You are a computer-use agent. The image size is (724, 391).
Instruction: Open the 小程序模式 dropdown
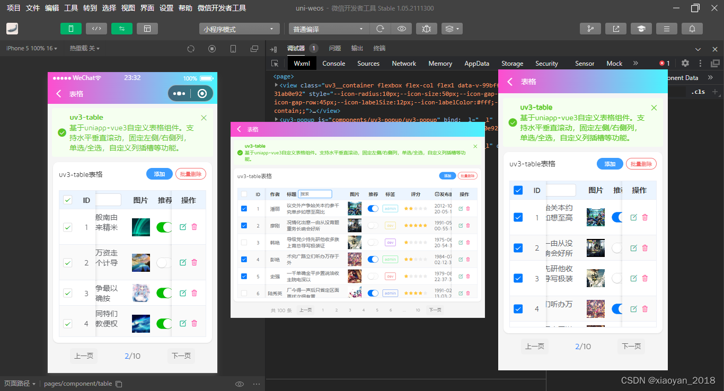point(239,29)
